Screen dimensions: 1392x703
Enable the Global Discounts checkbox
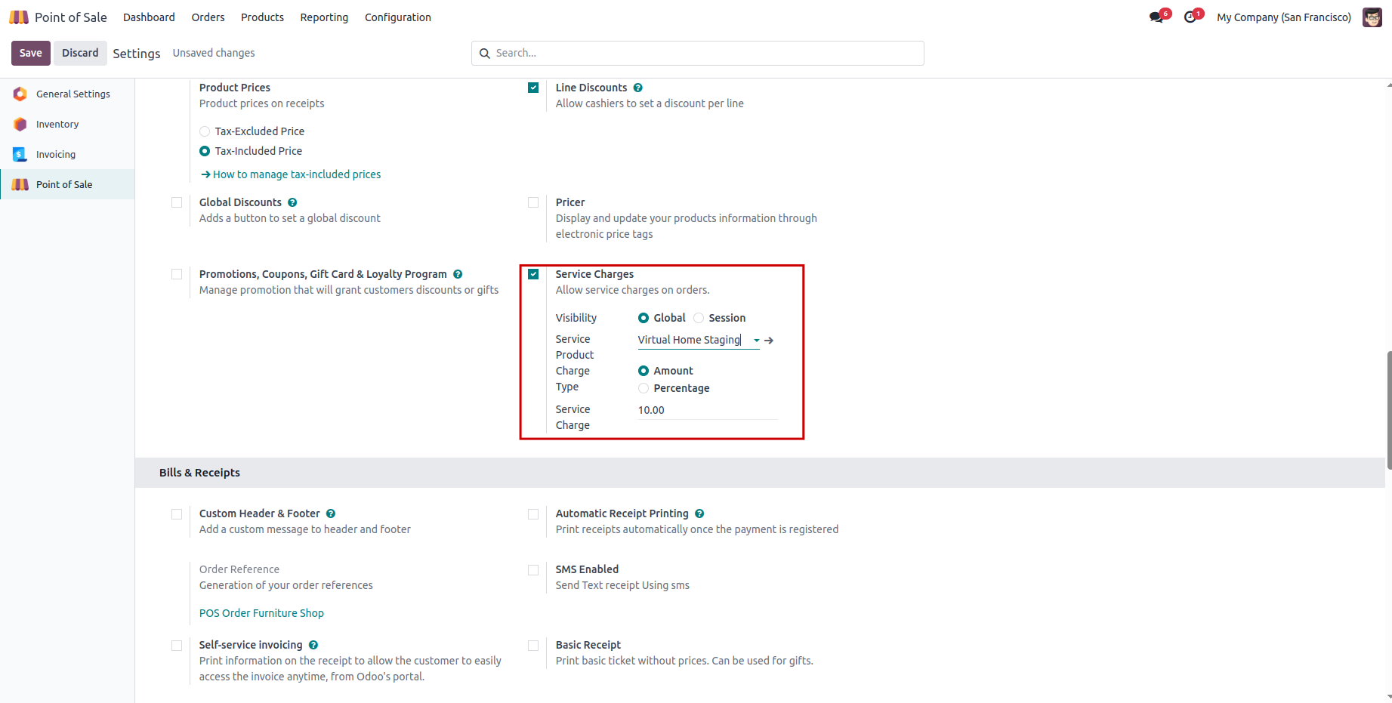tap(177, 202)
